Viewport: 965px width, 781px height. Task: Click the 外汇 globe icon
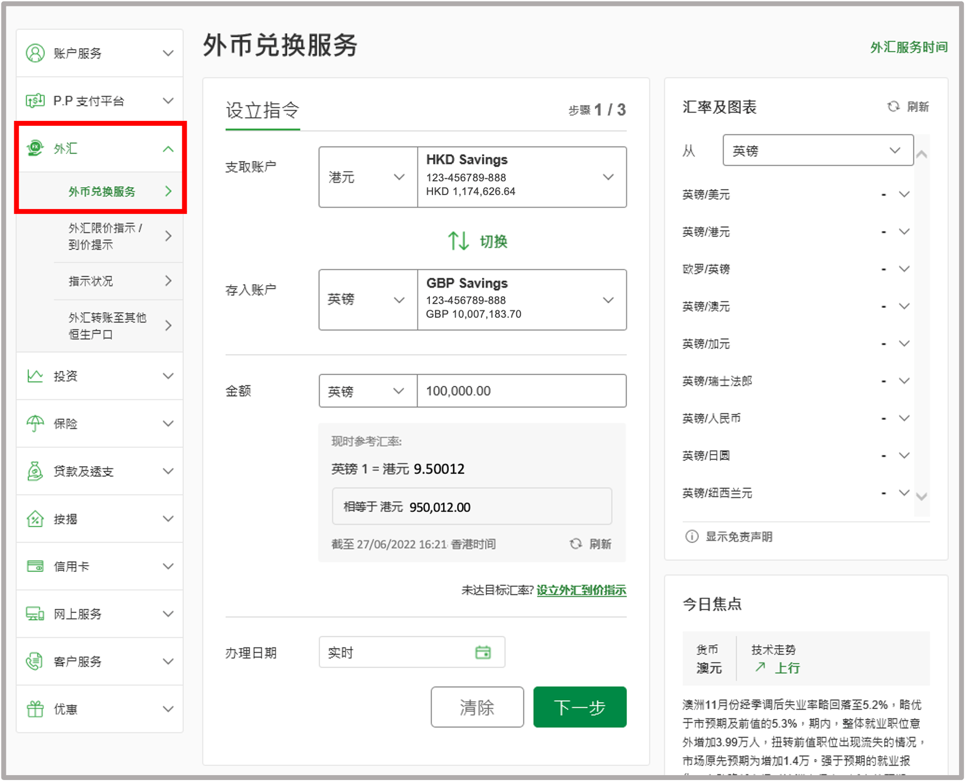pyautogui.click(x=35, y=148)
